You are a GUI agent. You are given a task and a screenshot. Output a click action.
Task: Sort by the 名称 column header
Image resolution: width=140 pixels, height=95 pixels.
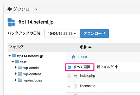coord(84,47)
